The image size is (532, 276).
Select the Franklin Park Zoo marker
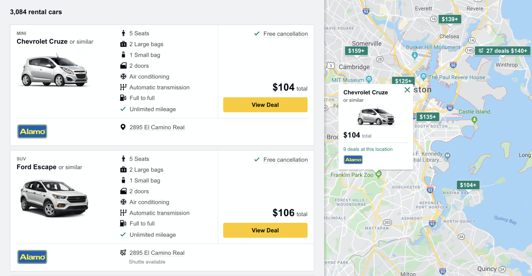coord(378,174)
